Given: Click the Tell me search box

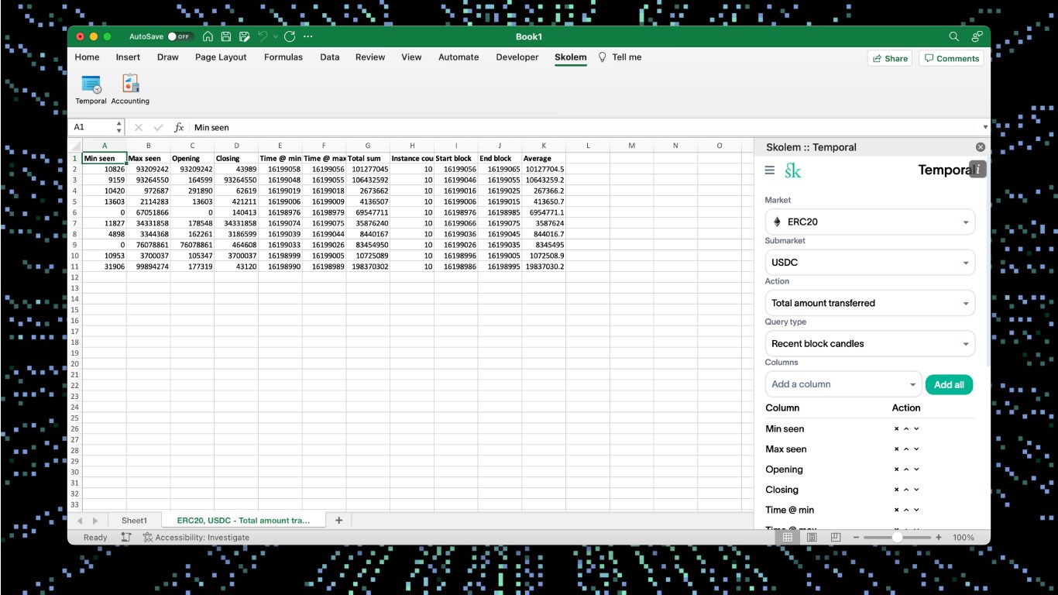Looking at the screenshot, I should pyautogui.click(x=620, y=57).
